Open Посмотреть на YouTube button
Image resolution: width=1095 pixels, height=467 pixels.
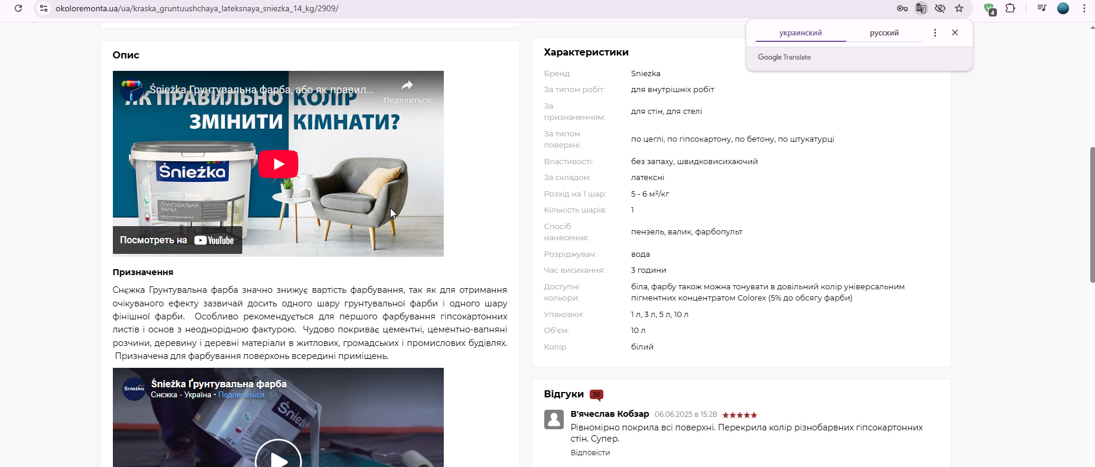(177, 240)
